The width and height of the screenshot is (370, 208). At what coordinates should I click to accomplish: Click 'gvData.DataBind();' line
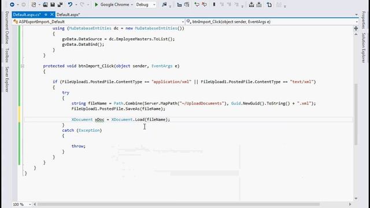pyautogui.click(x=83, y=44)
